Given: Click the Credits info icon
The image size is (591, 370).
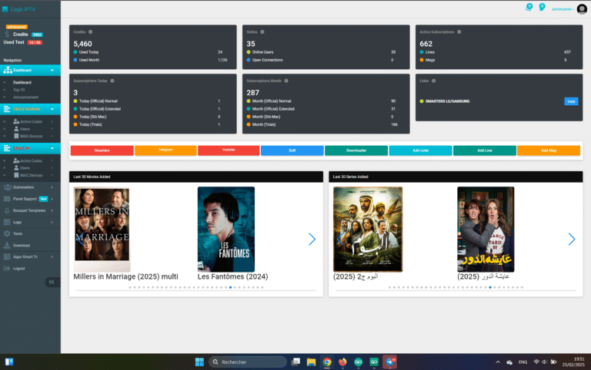Looking at the screenshot, I should point(90,32).
